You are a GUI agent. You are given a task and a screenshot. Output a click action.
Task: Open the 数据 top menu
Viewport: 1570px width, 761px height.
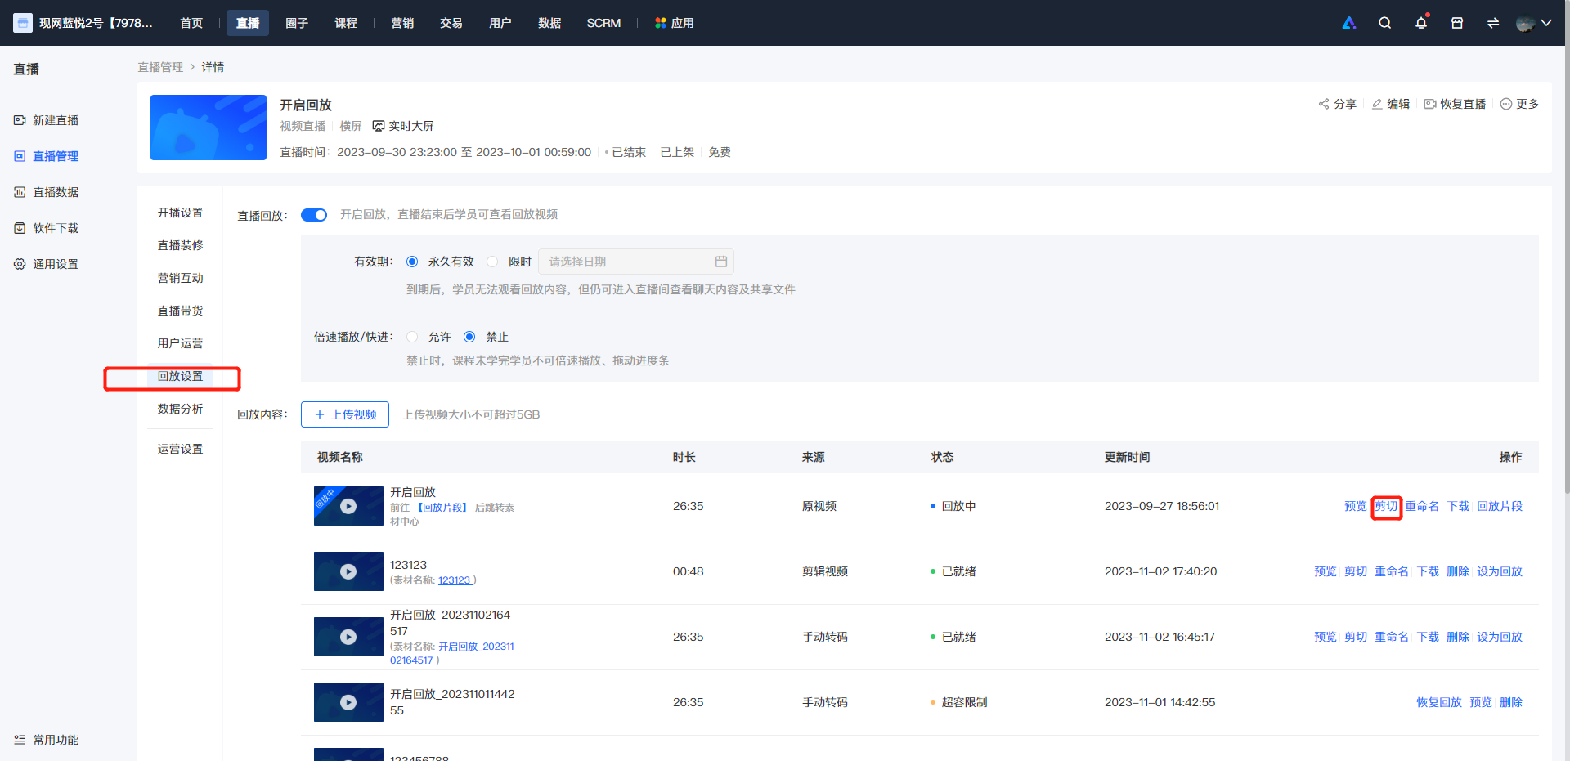point(549,23)
